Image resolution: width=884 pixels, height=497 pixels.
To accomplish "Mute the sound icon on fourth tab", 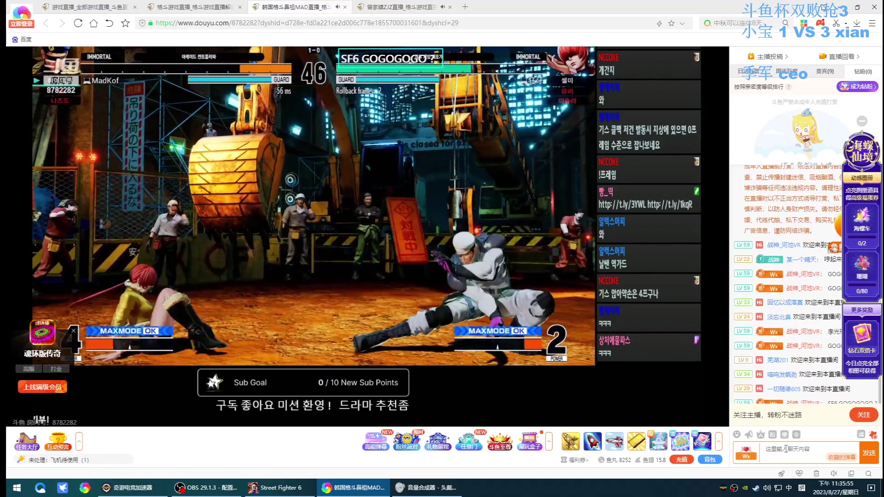I will point(442,7).
